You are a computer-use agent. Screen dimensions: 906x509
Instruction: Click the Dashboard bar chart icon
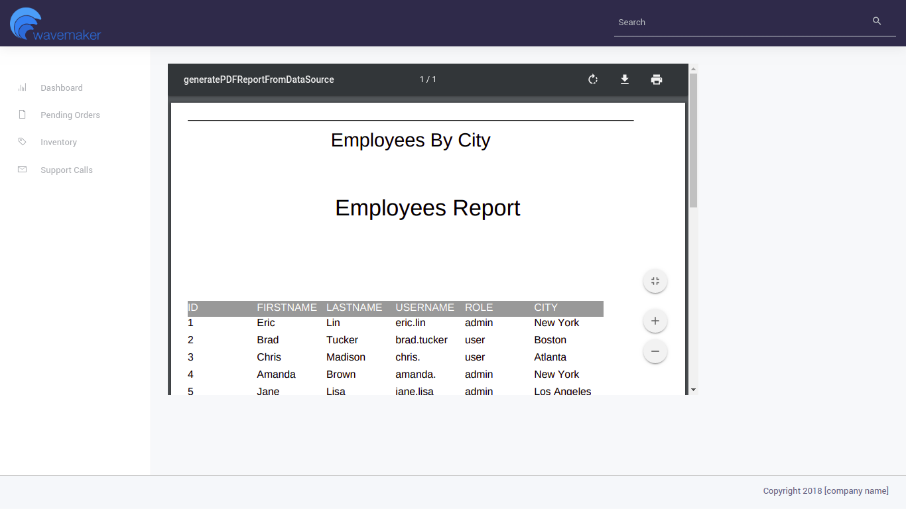pyautogui.click(x=23, y=87)
